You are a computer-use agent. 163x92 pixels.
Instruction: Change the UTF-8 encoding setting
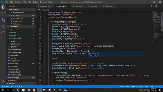pyautogui.click(x=141, y=86)
